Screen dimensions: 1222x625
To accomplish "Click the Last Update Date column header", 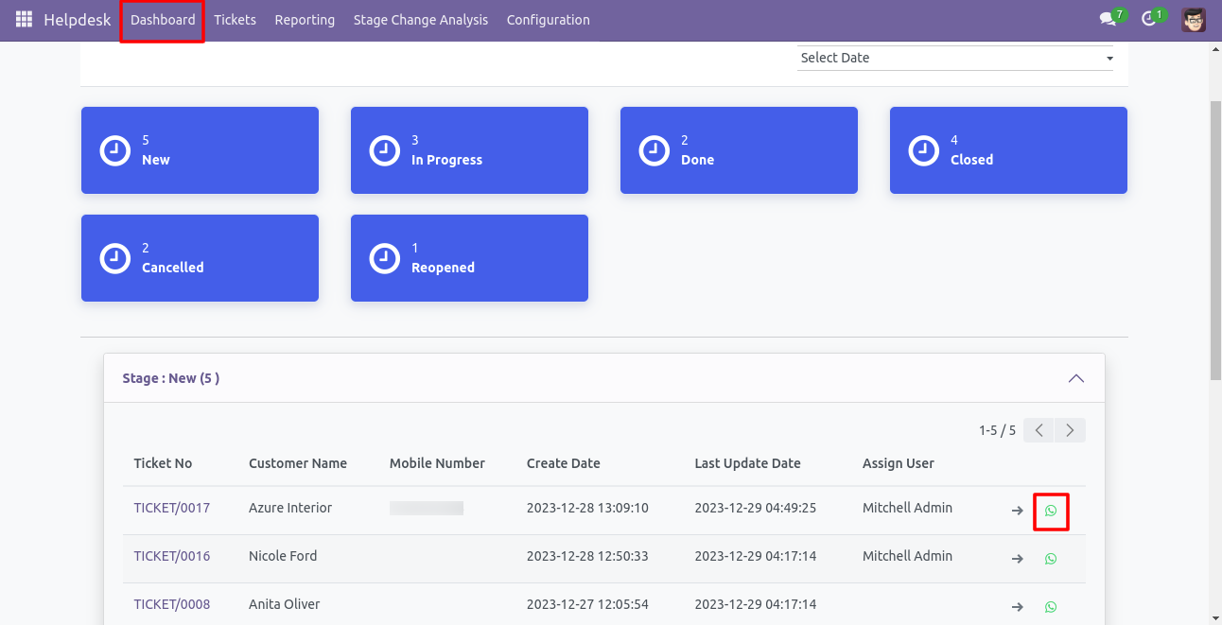I will click(x=747, y=463).
